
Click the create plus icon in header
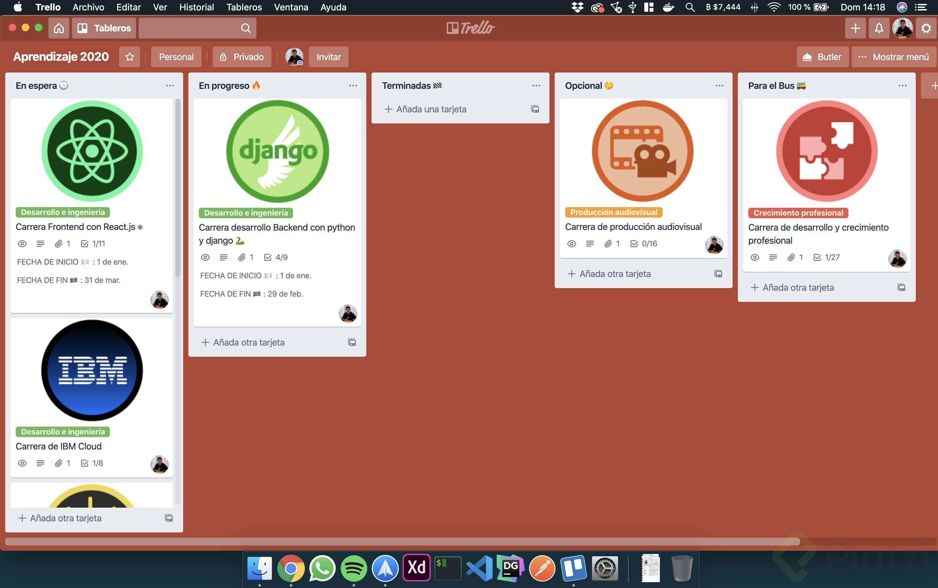(855, 28)
